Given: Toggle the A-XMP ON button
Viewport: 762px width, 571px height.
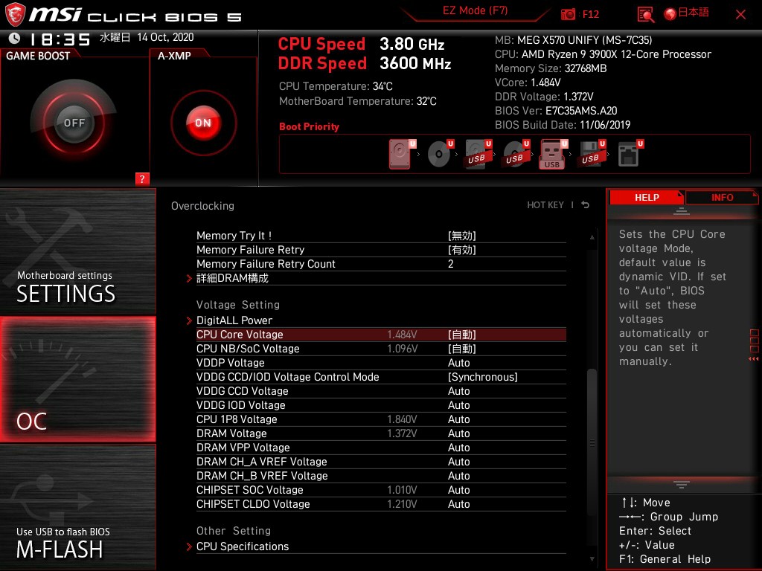Looking at the screenshot, I should tap(202, 123).
